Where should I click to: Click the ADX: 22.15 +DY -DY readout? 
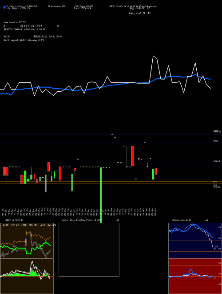(x=29, y=225)
